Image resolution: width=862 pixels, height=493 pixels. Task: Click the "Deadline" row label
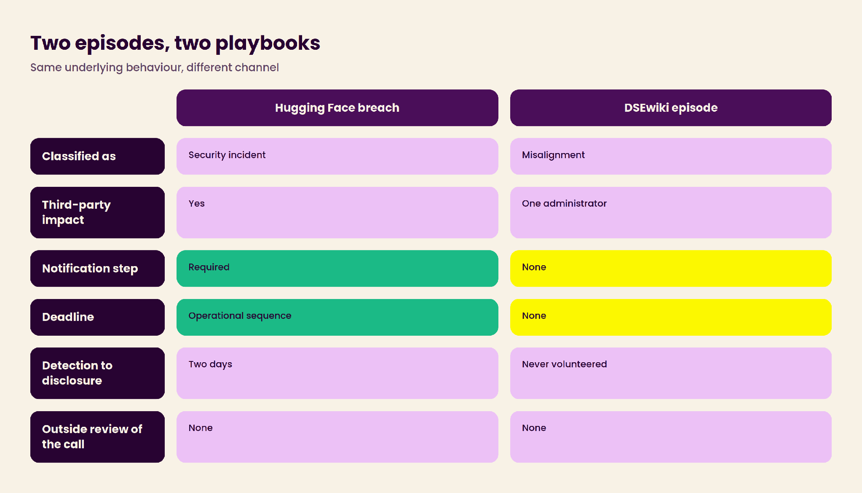click(97, 317)
